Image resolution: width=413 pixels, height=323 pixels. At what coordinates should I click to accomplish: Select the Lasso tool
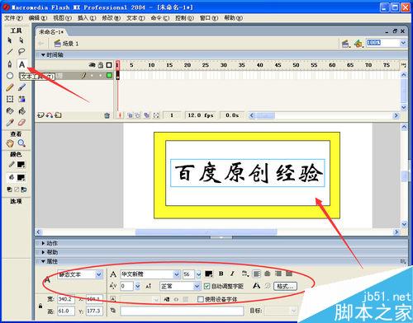point(21,52)
